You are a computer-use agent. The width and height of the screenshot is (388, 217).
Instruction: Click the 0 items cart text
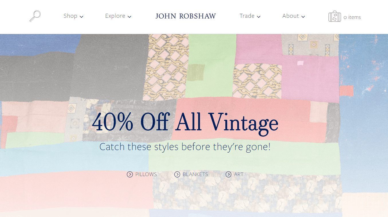(352, 17)
